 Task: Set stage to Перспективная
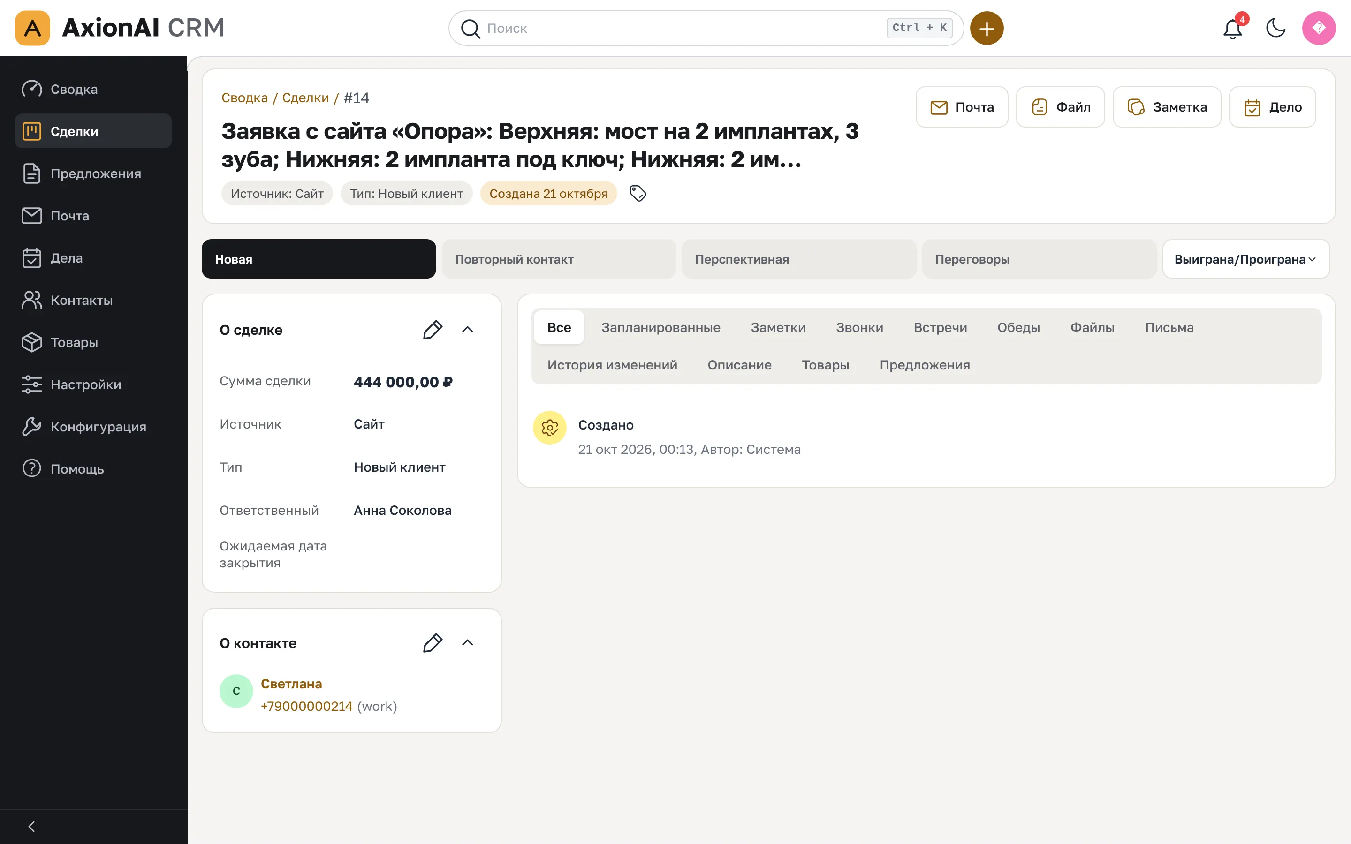coord(799,259)
